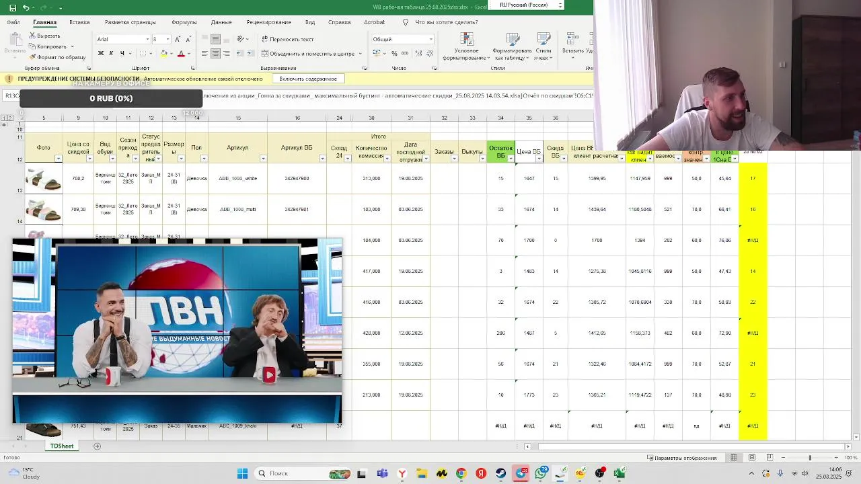The image size is (861, 484).
Task: Open the filter dropdown of the Цена ВБ column
Action: point(539,159)
